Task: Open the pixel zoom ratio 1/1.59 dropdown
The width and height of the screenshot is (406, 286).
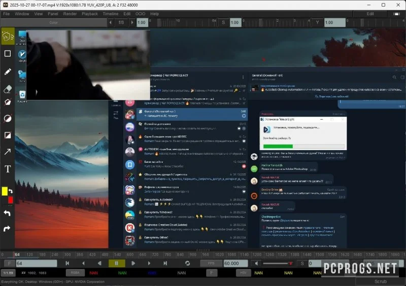Action: [x=8, y=273]
